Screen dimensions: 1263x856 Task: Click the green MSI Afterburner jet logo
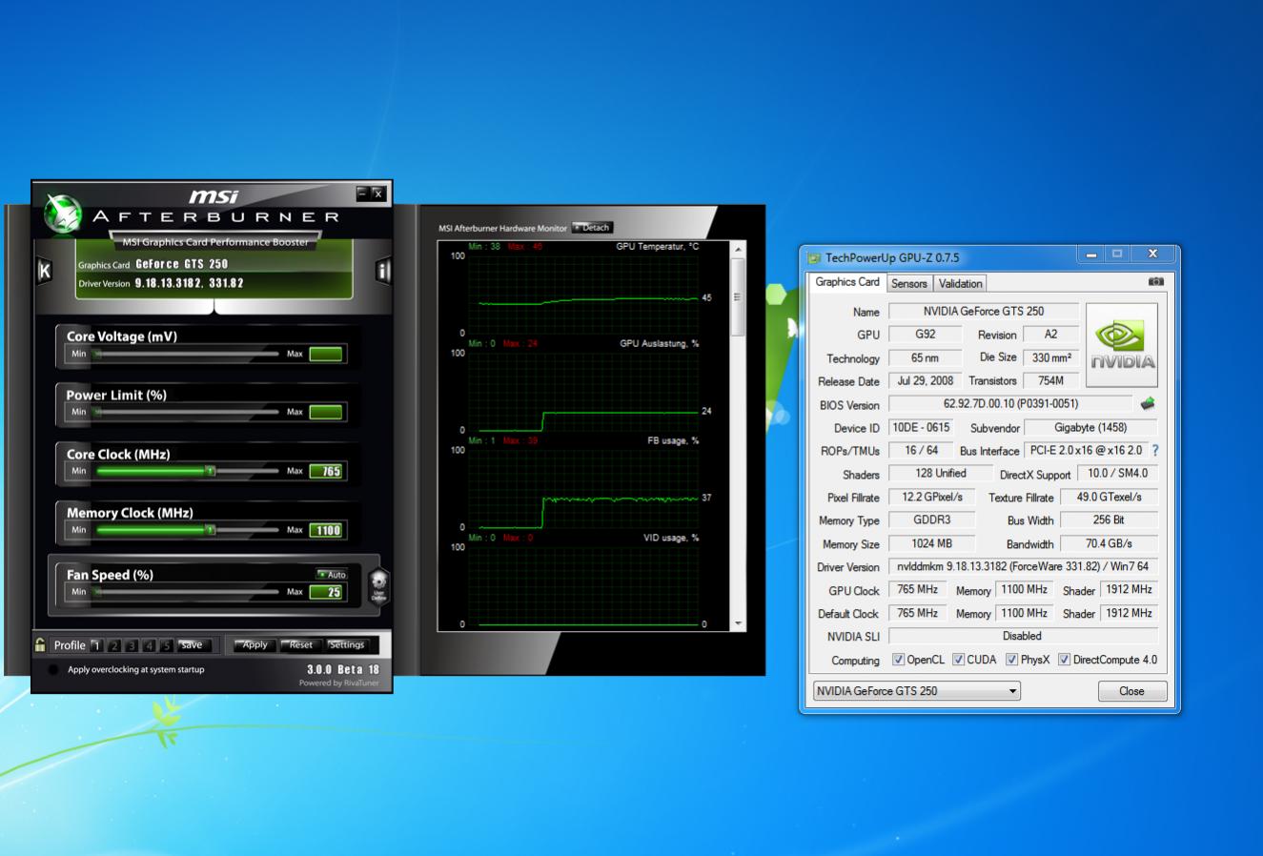(x=63, y=214)
